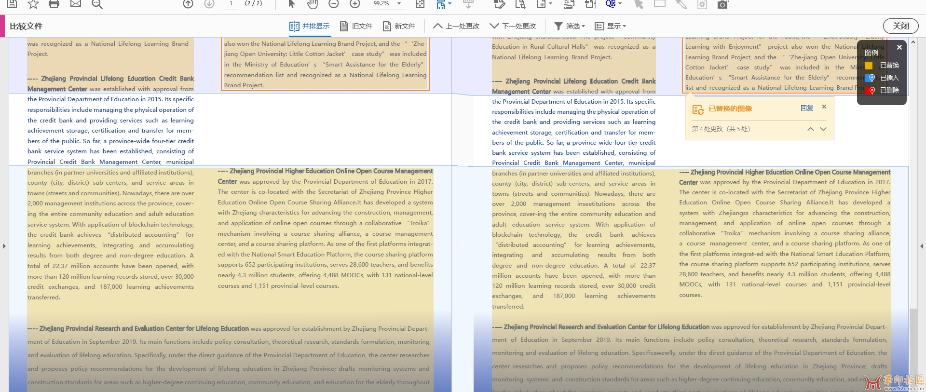926x392 pixels.
Task: Click the 已替换的图像 replaced-image icon
Action: (x=698, y=109)
